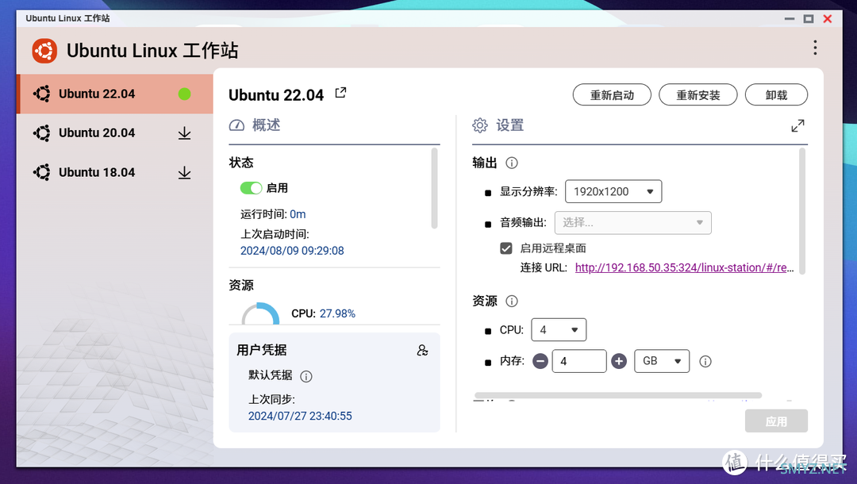The image size is (857, 484).
Task: Select Ubuntu 22.04 in sidebar
Action: [115, 94]
